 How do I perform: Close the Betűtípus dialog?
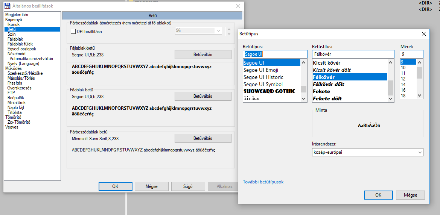pos(424,34)
